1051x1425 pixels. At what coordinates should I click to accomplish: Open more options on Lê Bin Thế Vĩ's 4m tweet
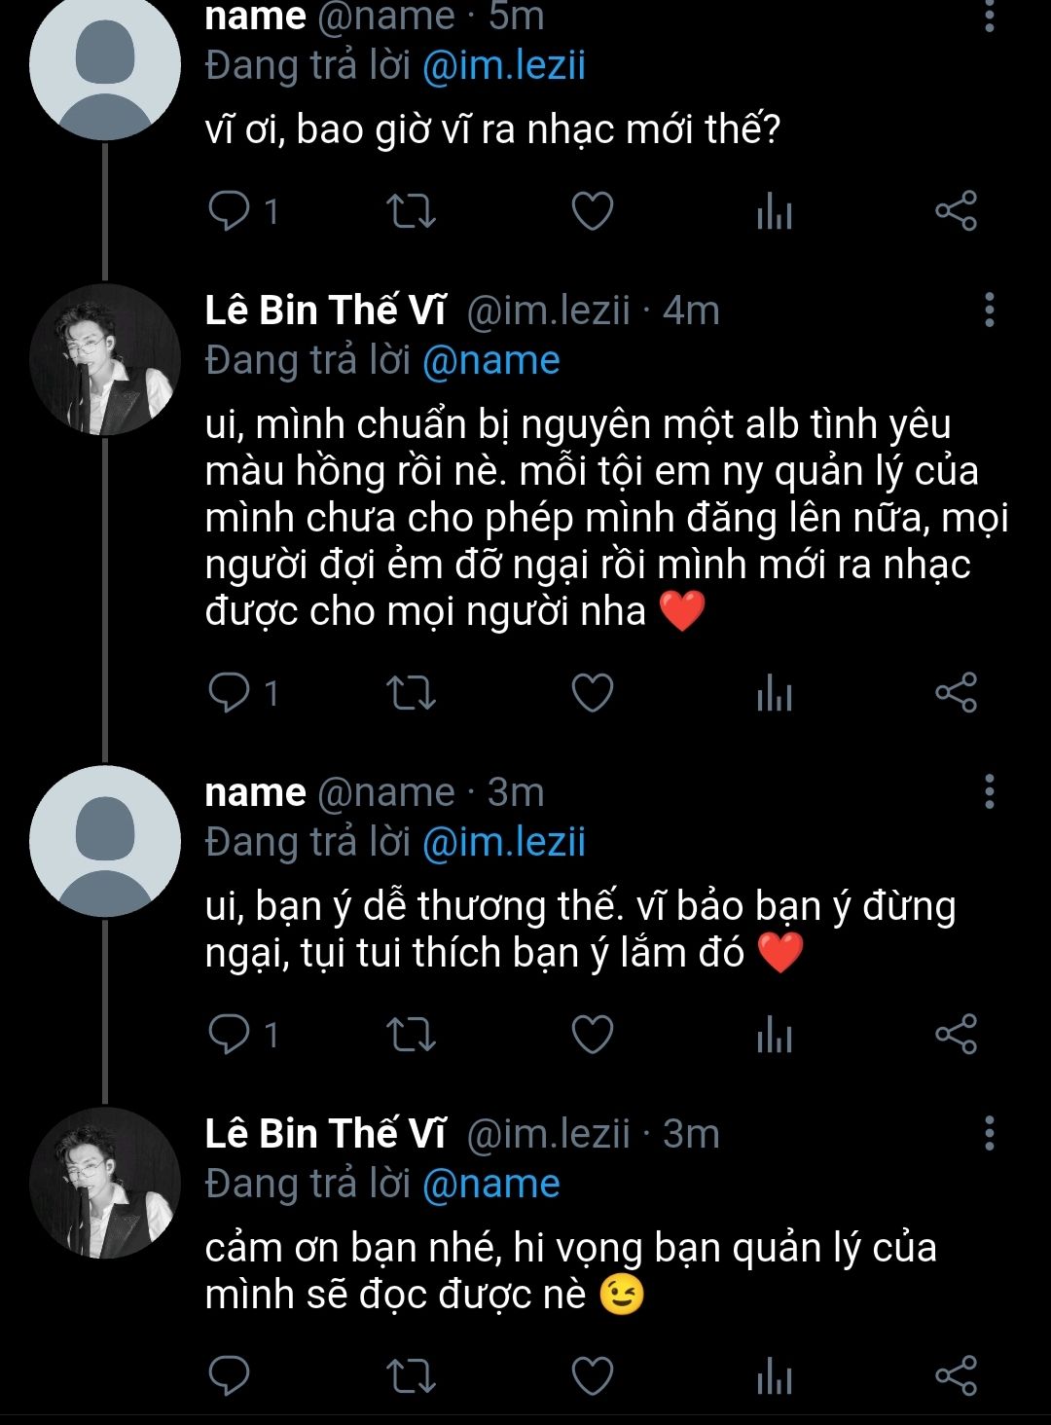[x=989, y=310]
